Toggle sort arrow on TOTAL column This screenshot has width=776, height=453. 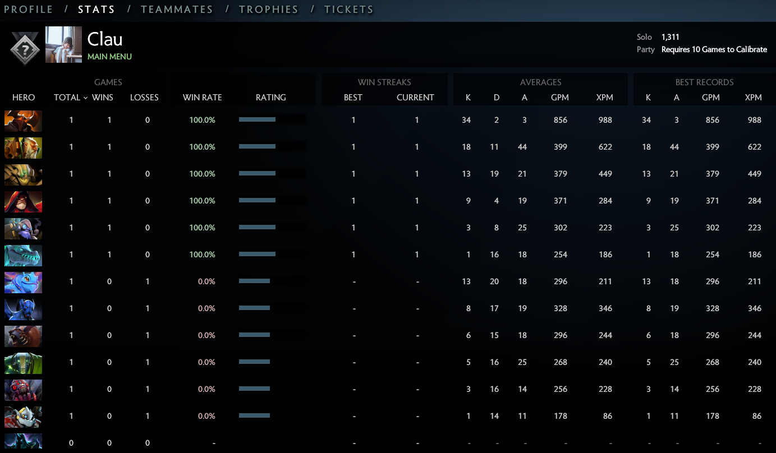pos(85,98)
